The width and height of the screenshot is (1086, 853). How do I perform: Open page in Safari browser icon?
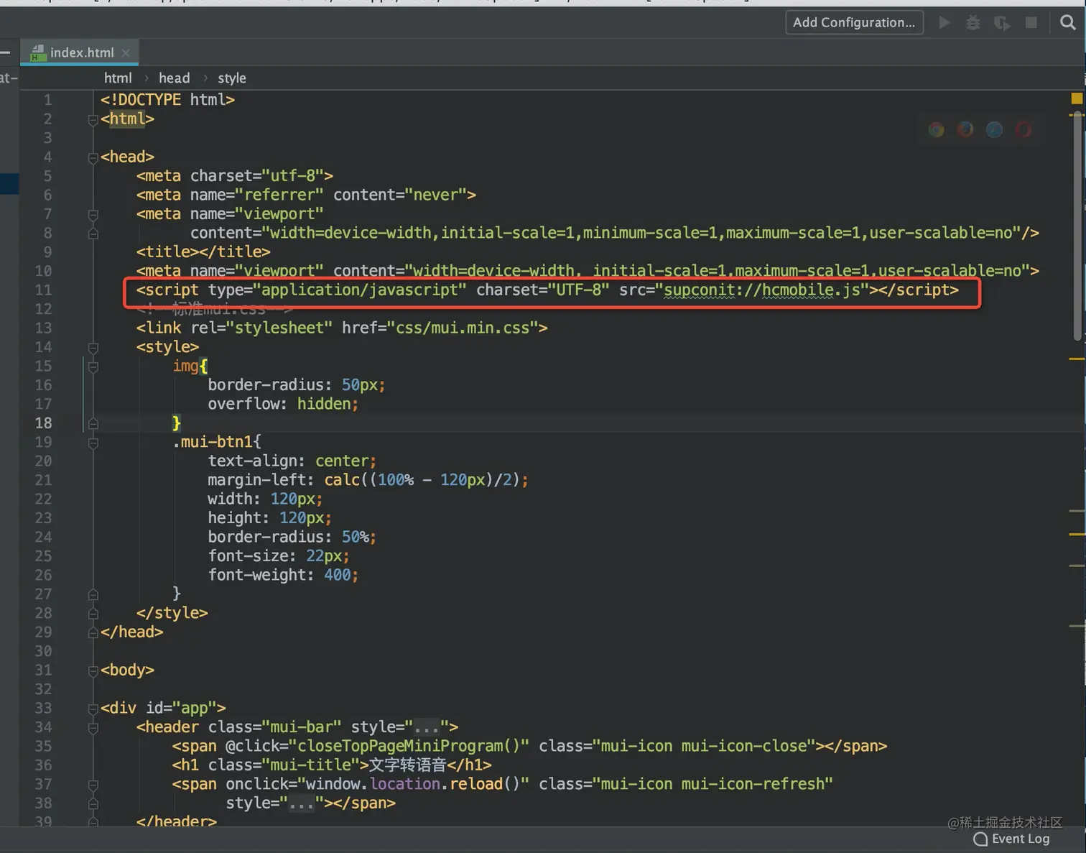point(994,129)
